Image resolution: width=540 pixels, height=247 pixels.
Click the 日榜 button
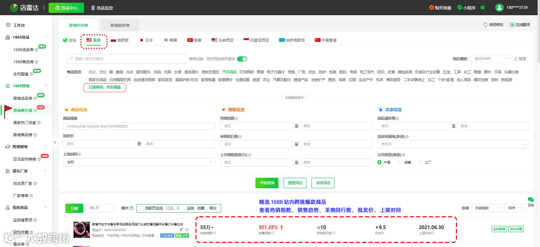point(74,208)
